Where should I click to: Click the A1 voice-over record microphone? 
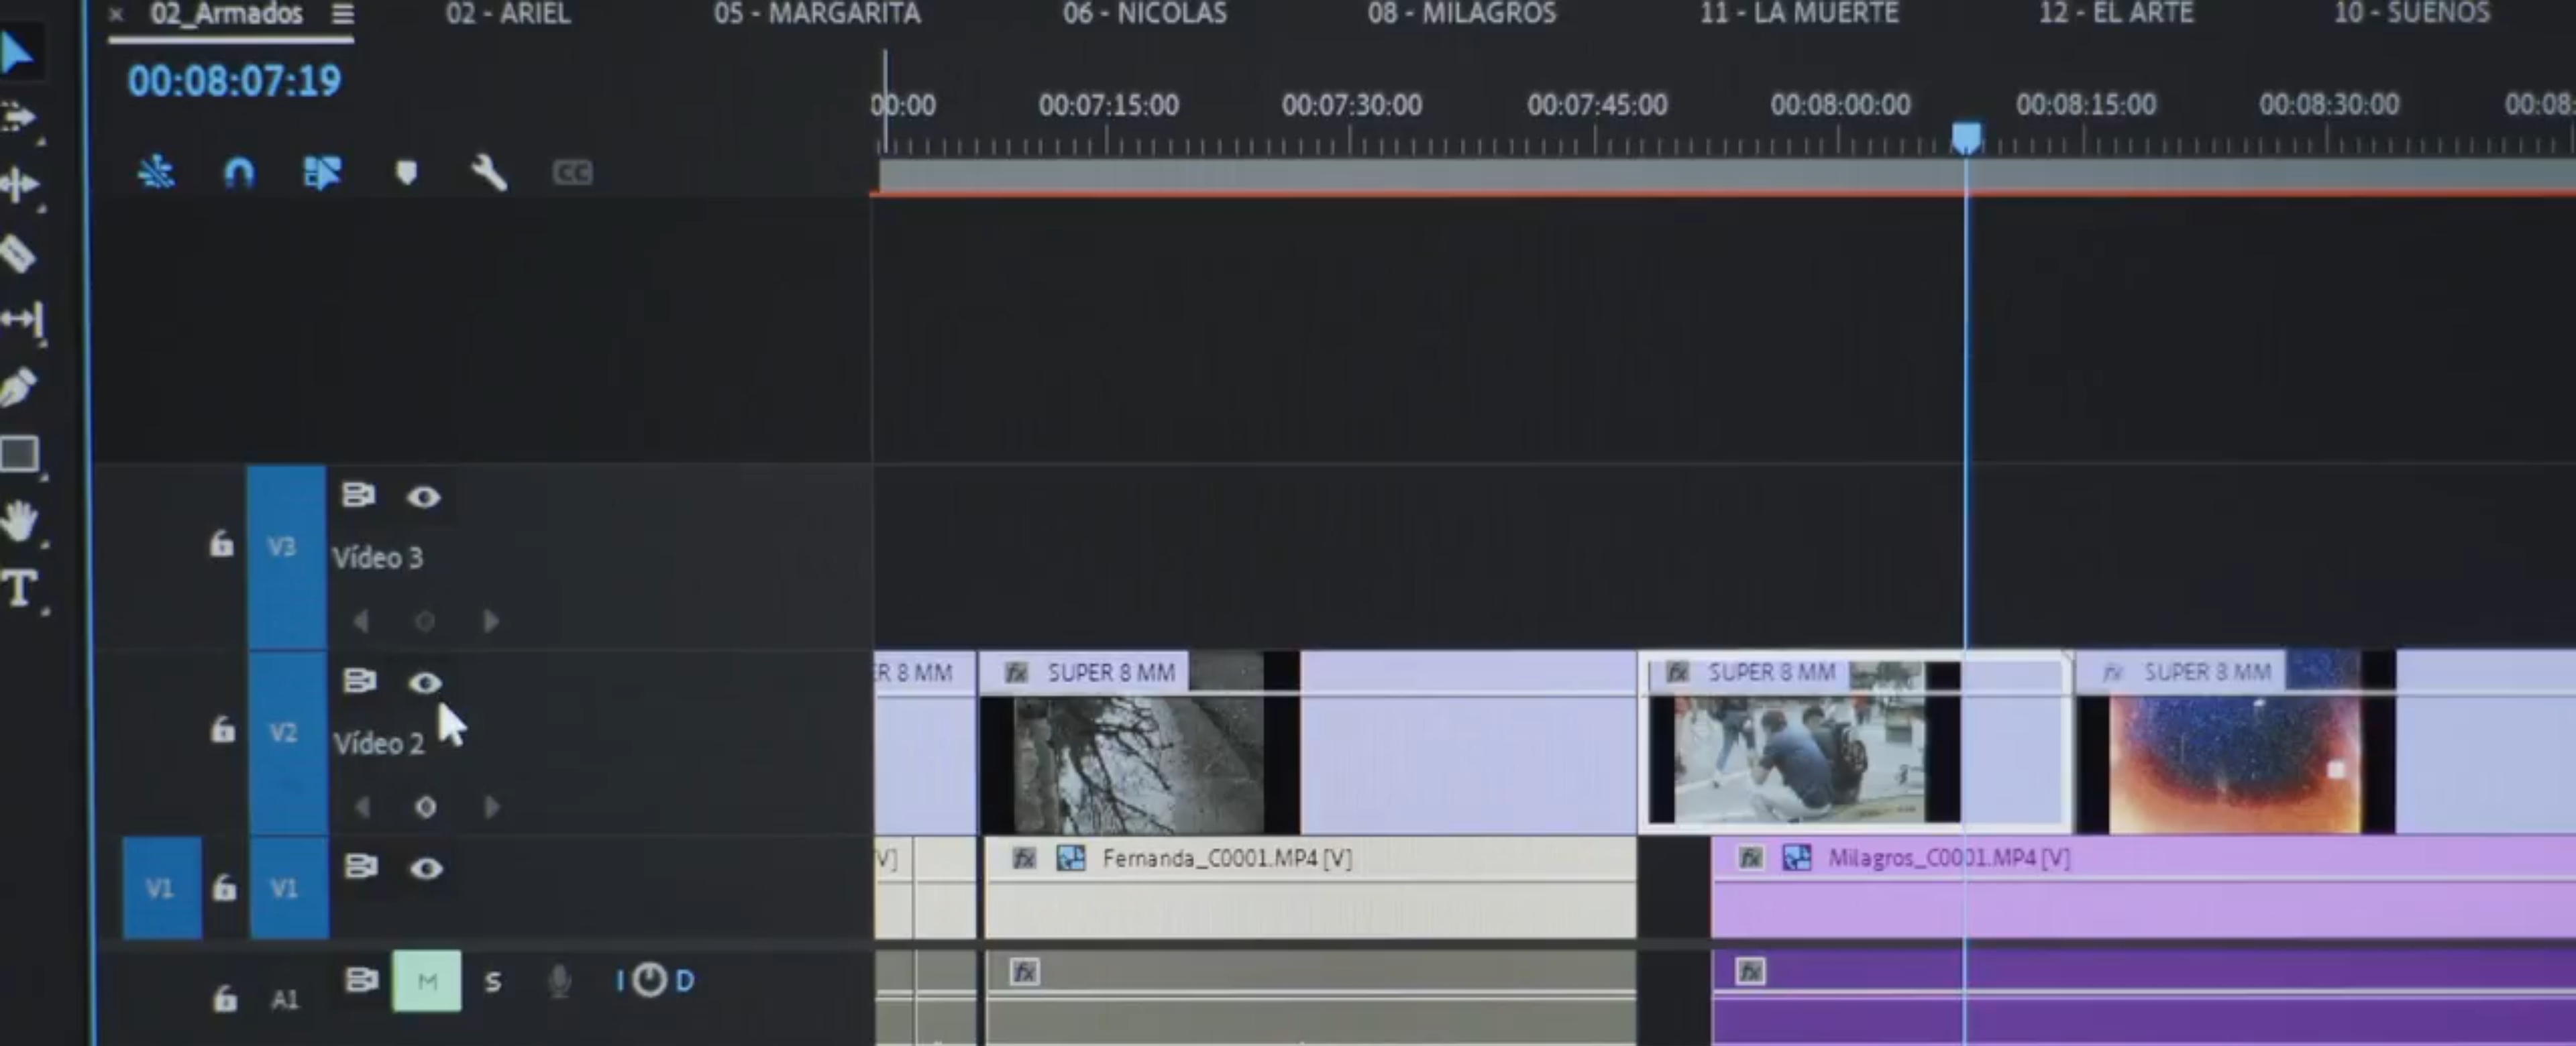click(559, 981)
